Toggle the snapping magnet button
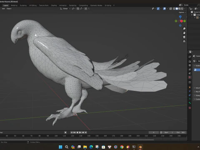The height and width of the screenshot is (150, 200). coord(78,9)
